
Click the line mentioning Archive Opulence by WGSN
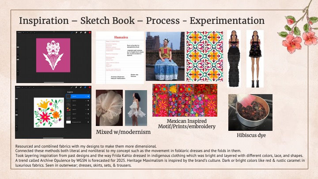click(x=160, y=160)
